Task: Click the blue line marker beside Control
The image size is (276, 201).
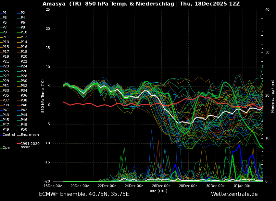Action: point(1,135)
